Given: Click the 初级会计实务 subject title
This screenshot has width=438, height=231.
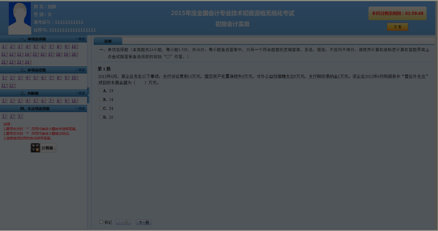Looking at the screenshot, I should pyautogui.click(x=232, y=25).
